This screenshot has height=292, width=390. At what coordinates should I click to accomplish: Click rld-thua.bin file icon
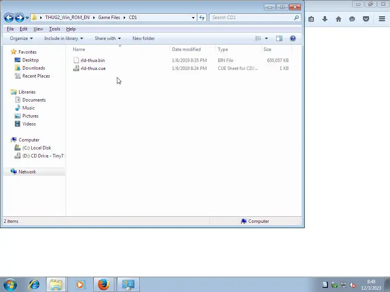click(76, 60)
